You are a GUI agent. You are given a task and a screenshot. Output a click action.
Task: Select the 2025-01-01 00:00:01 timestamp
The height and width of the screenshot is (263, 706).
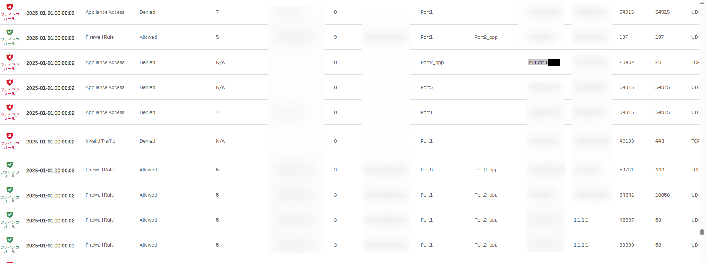tap(50, 246)
